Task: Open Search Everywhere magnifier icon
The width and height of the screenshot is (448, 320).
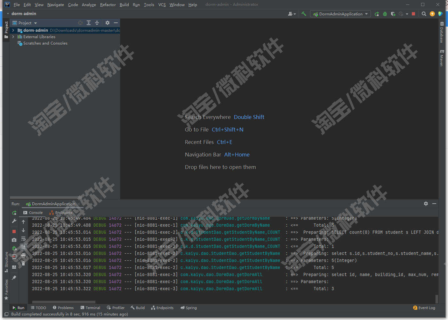Action: [x=424, y=14]
